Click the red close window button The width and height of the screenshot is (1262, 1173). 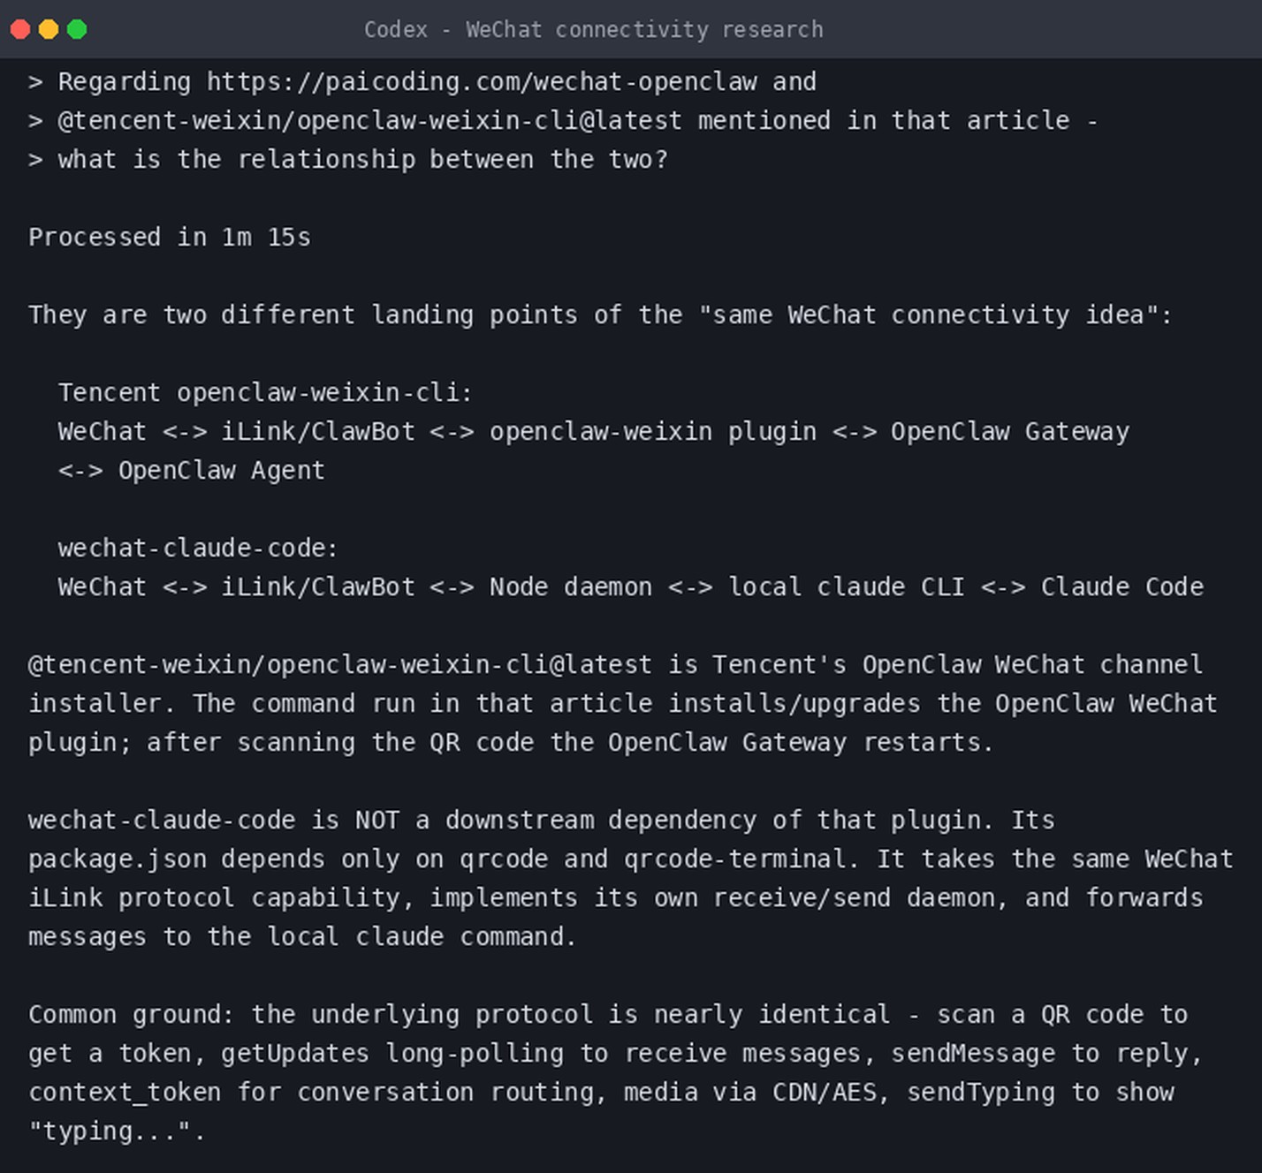pos(20,29)
